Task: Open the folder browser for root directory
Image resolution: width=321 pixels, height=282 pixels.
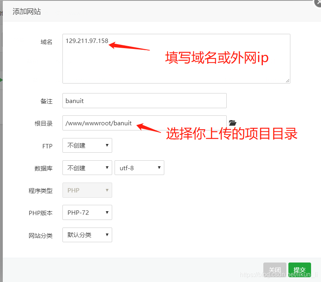Action: click(232, 123)
